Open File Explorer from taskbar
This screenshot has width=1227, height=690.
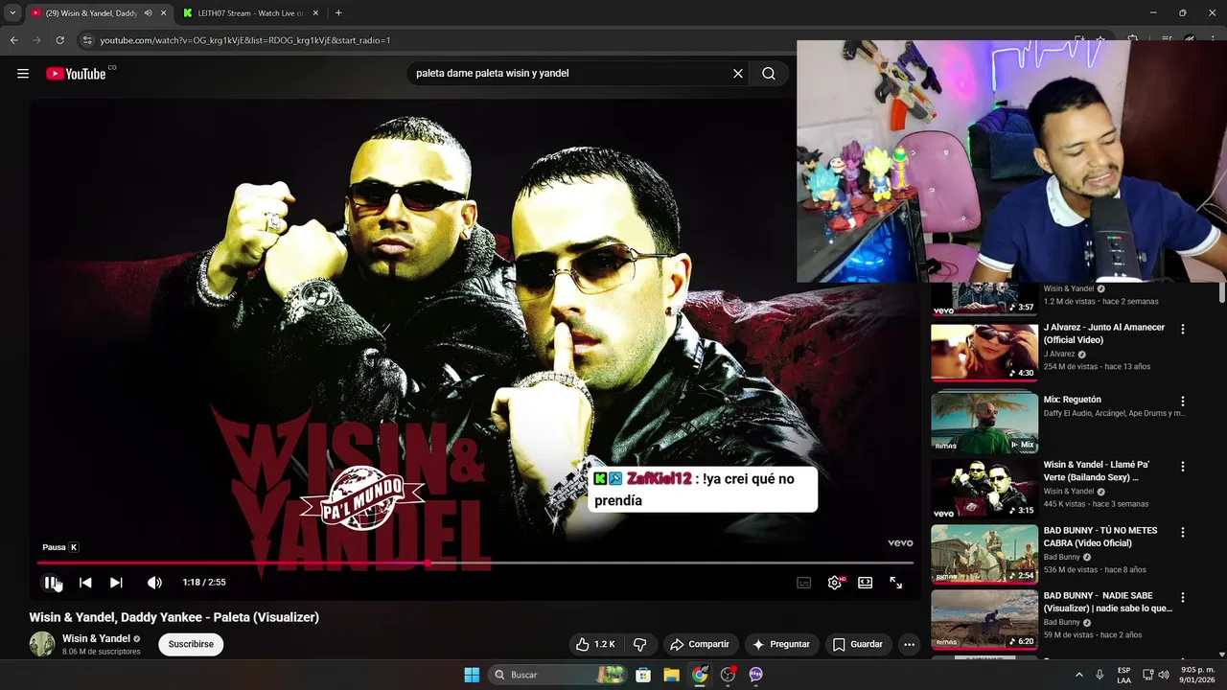(x=671, y=675)
